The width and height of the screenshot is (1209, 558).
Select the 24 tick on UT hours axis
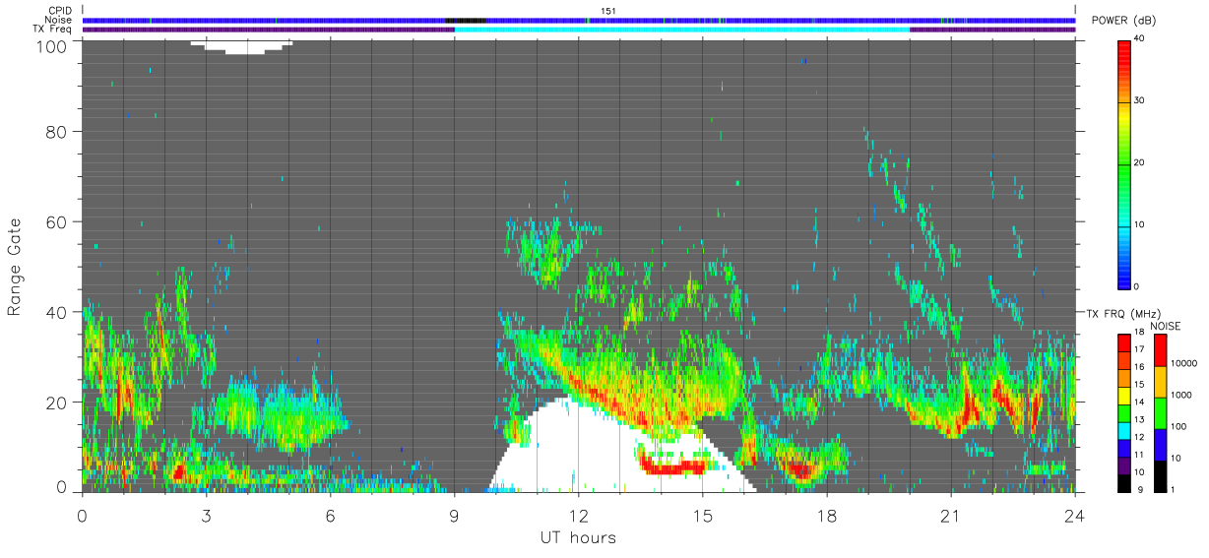click(1075, 516)
